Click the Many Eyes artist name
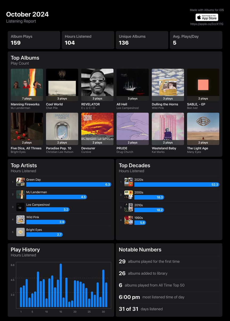The width and height of the screenshot is (230, 321). pos(194,152)
